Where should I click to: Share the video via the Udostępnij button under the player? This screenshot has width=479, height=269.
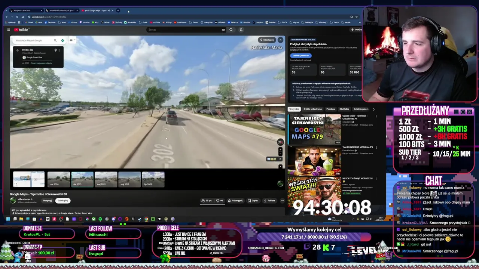click(x=235, y=201)
